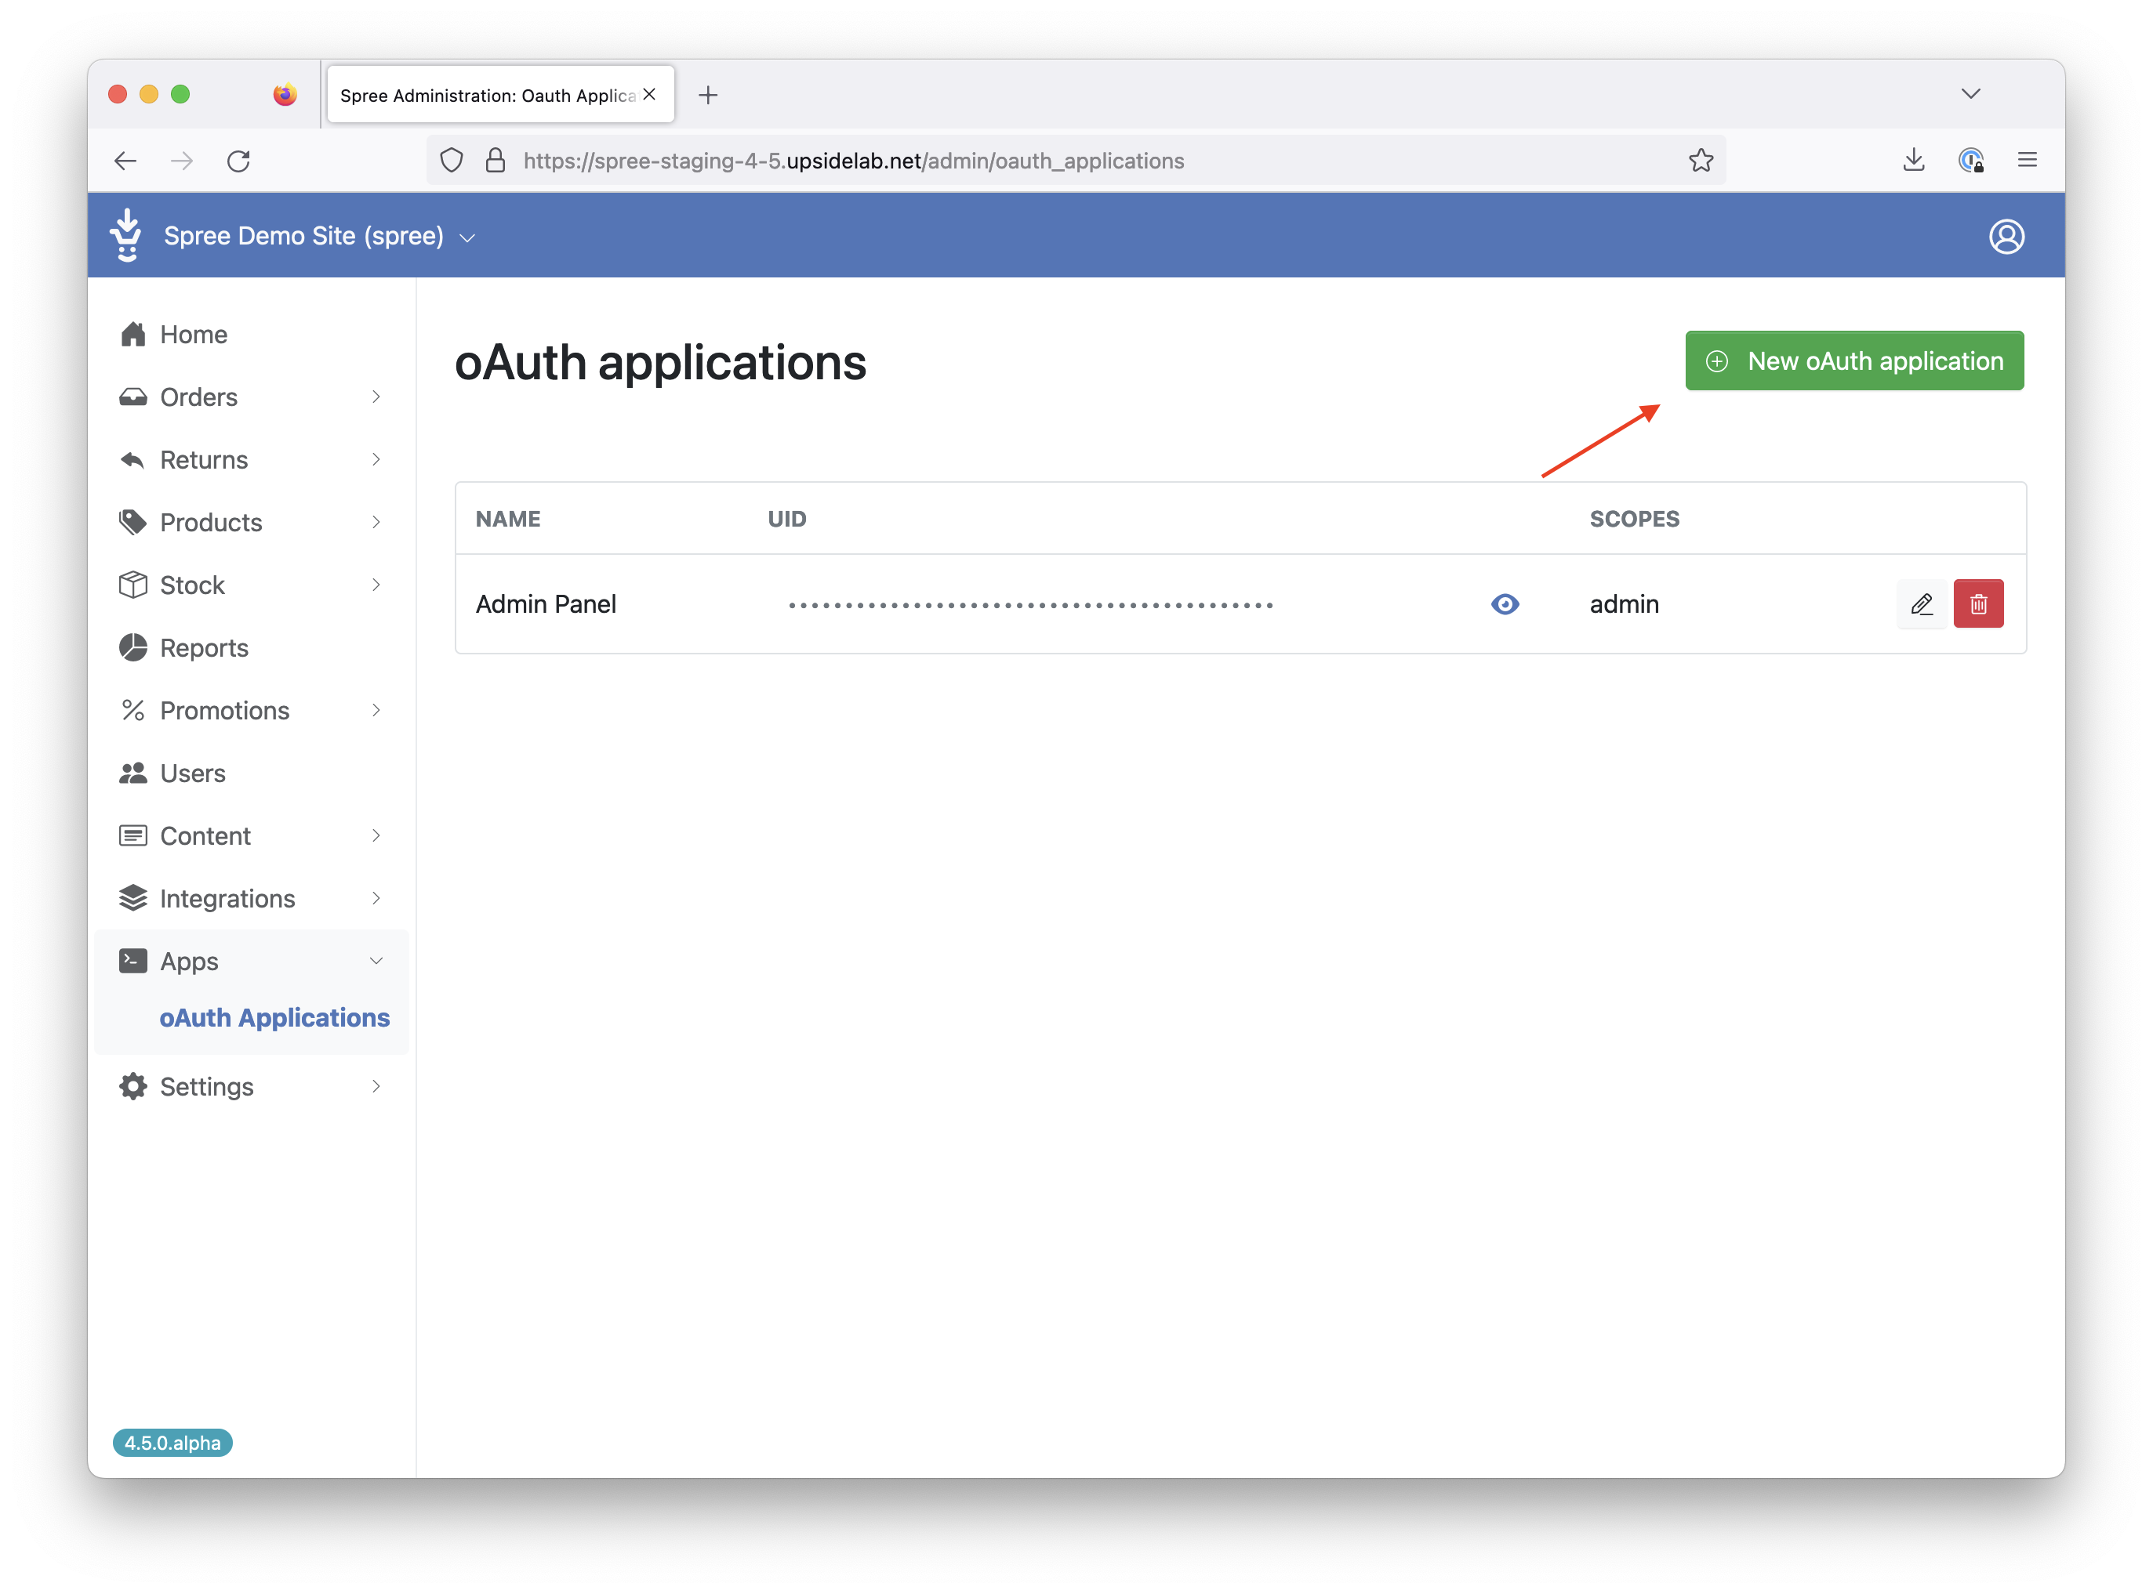Open a new browser tab
Image resolution: width=2153 pixels, height=1594 pixels.
pos(708,95)
